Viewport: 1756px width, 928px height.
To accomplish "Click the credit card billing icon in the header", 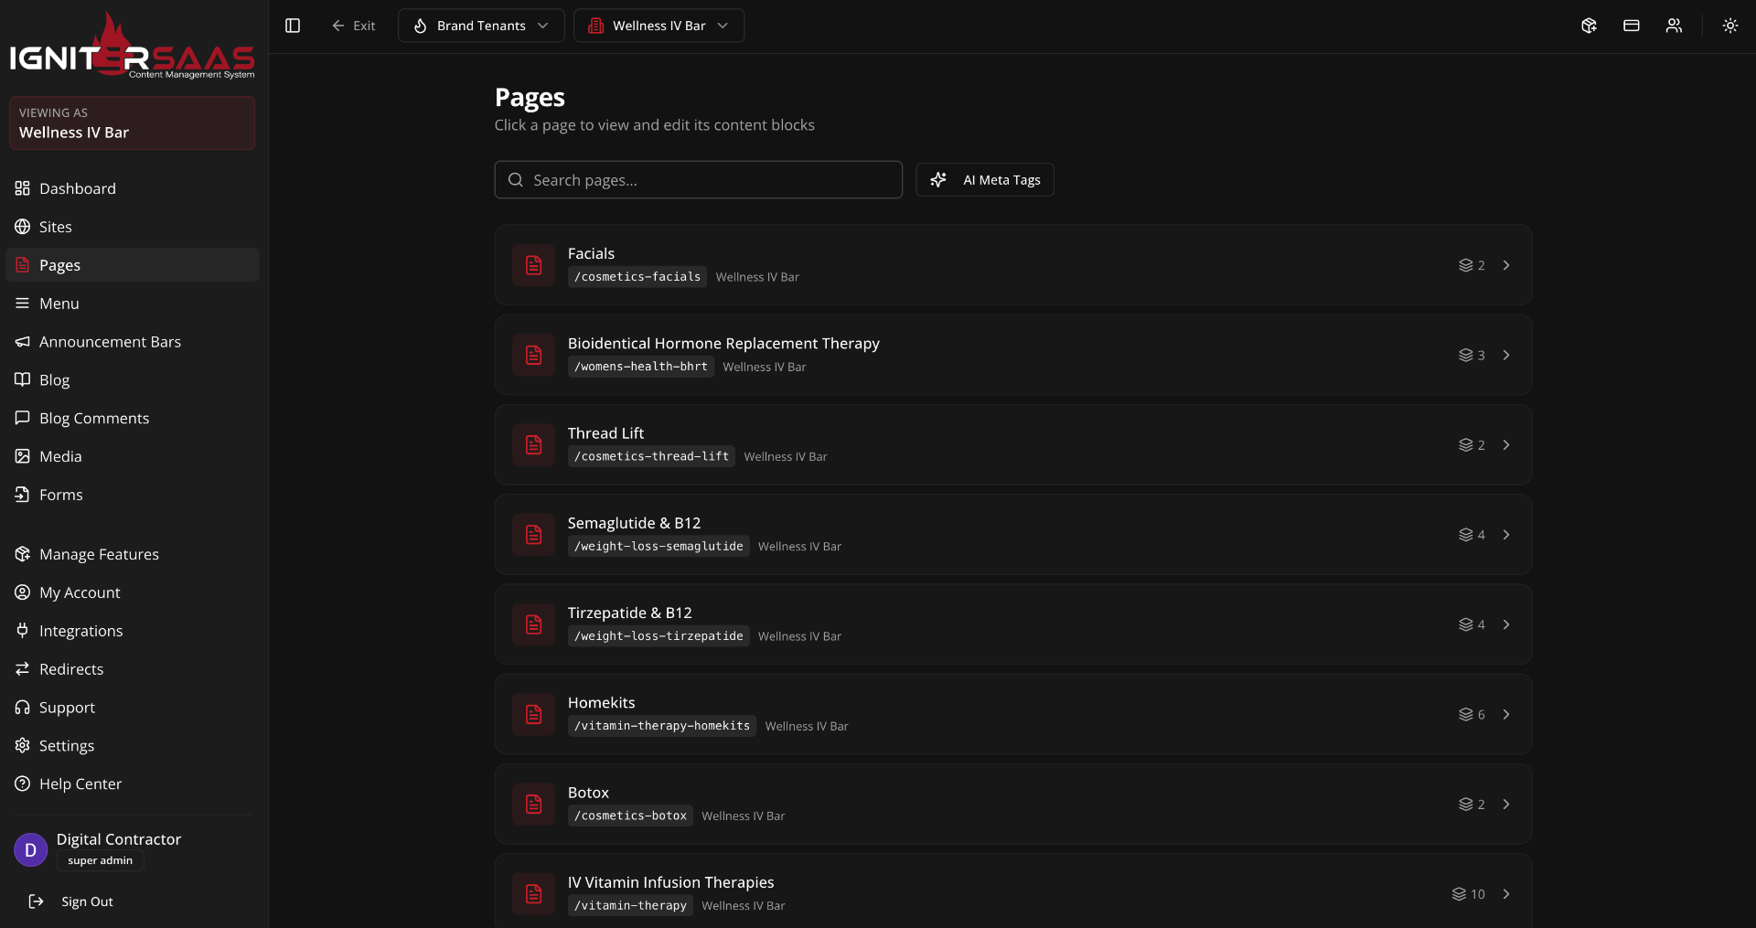I will pos(1631,26).
